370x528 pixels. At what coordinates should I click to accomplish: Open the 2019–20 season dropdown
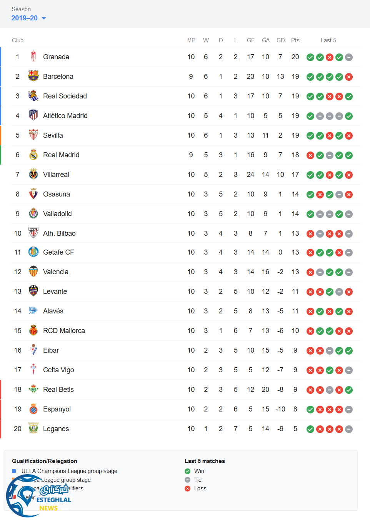point(28,18)
